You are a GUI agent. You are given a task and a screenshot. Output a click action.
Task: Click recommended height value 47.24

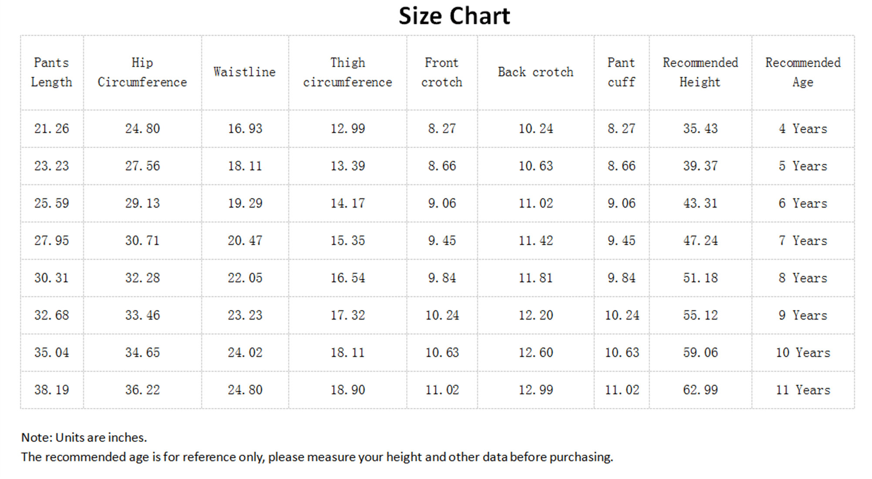(x=700, y=241)
